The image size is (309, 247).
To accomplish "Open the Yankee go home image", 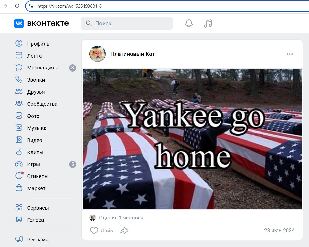I will tap(192, 139).
